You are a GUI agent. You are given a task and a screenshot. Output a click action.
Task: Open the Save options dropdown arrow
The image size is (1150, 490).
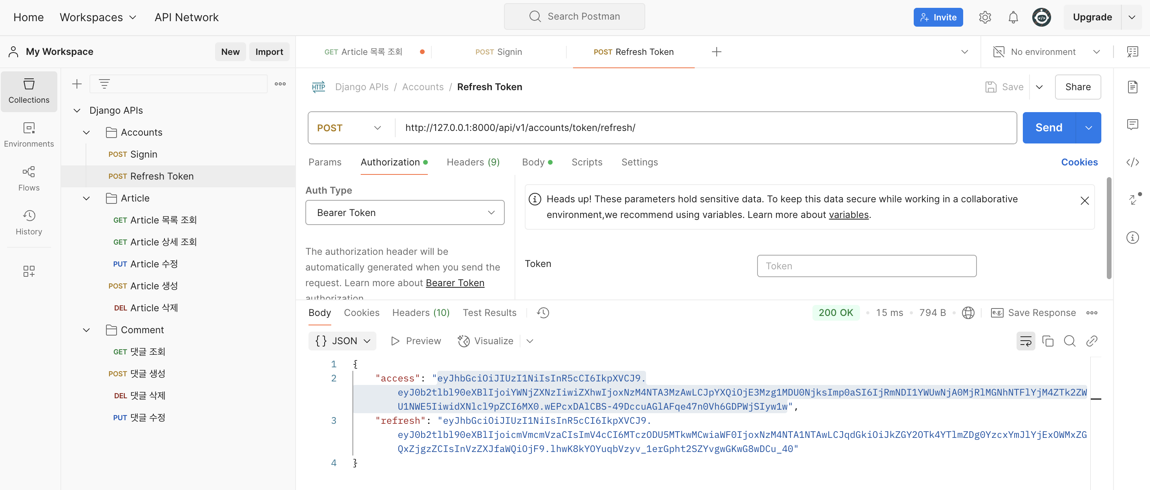(1039, 87)
